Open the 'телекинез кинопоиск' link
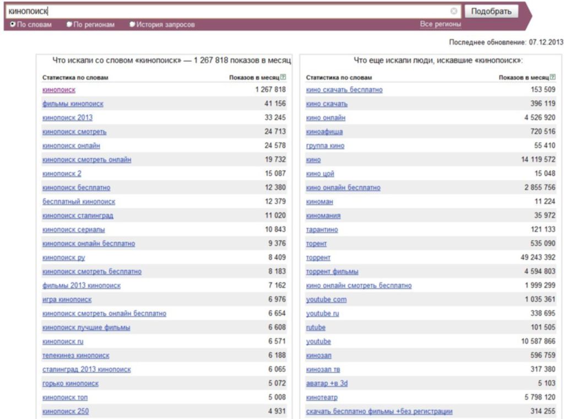The image size is (564, 419). 76,356
